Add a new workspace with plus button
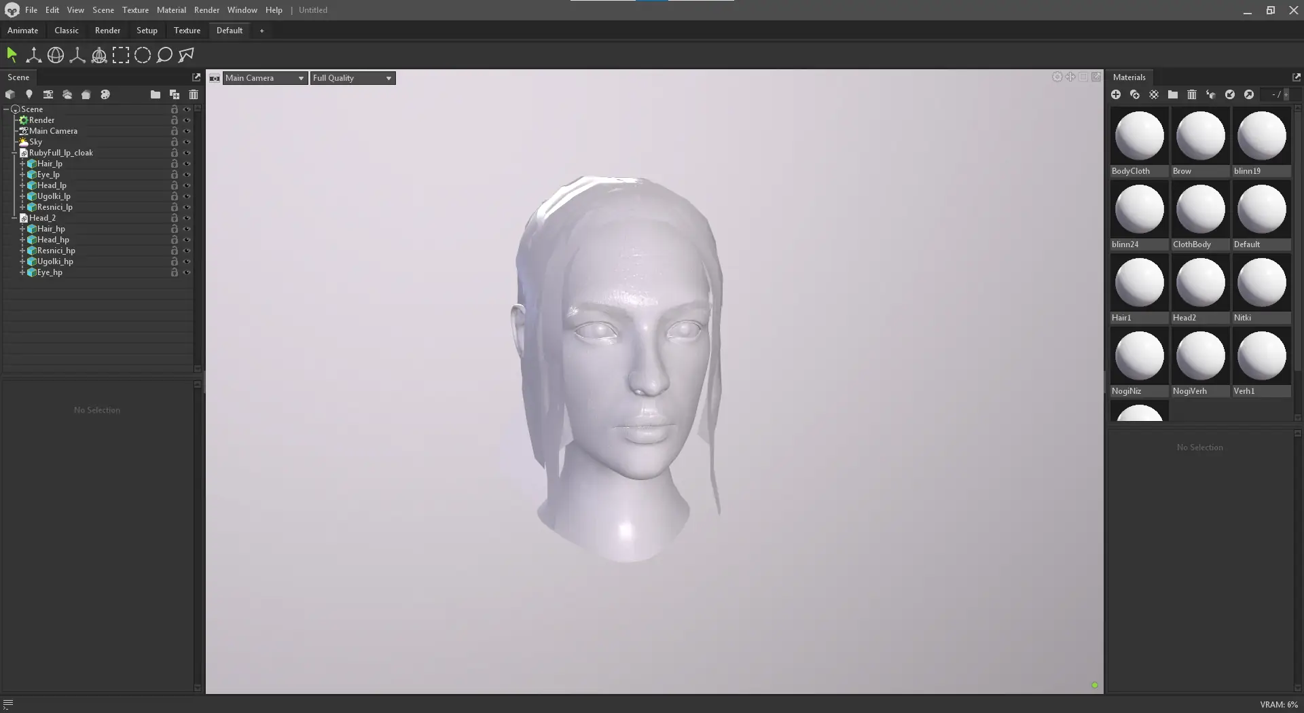This screenshot has height=713, width=1304. pyautogui.click(x=261, y=31)
